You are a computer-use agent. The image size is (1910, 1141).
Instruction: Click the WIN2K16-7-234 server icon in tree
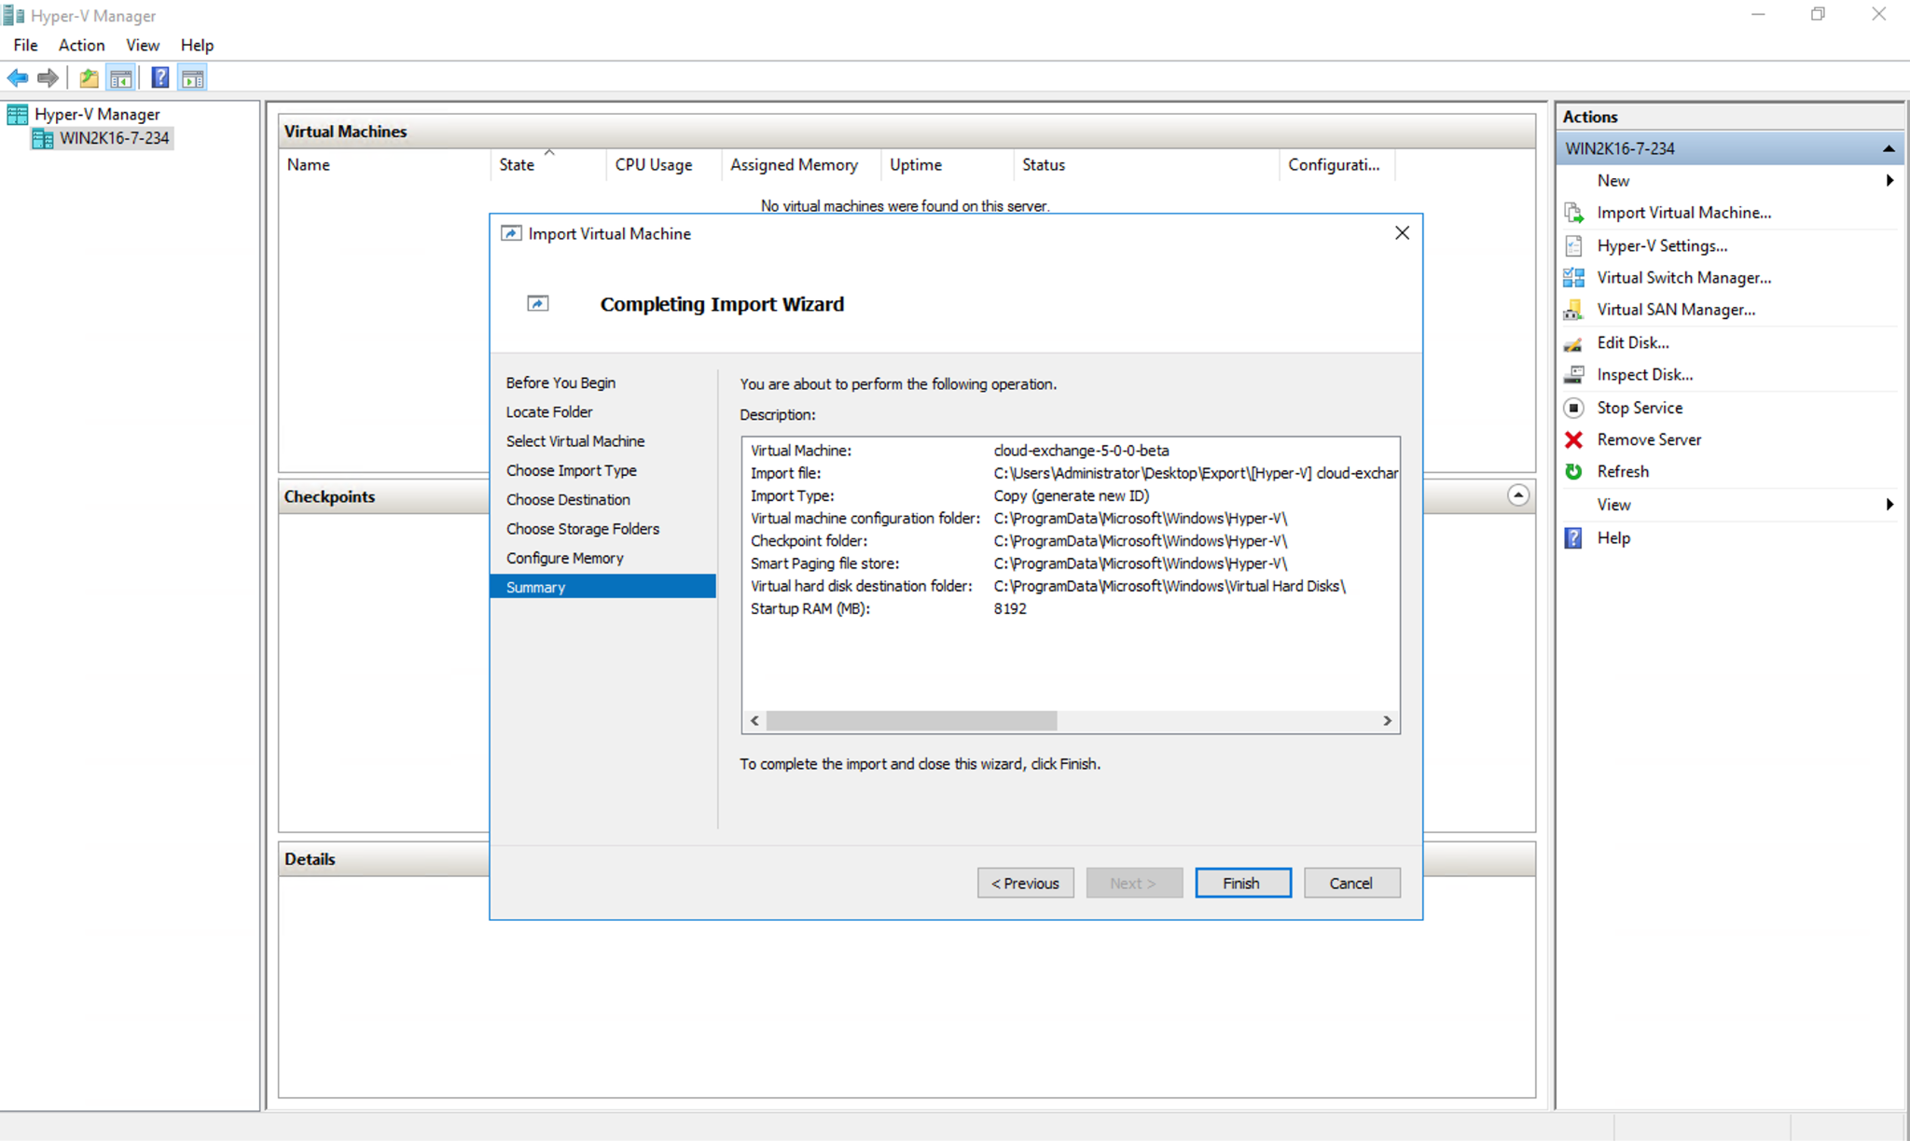click(42, 138)
